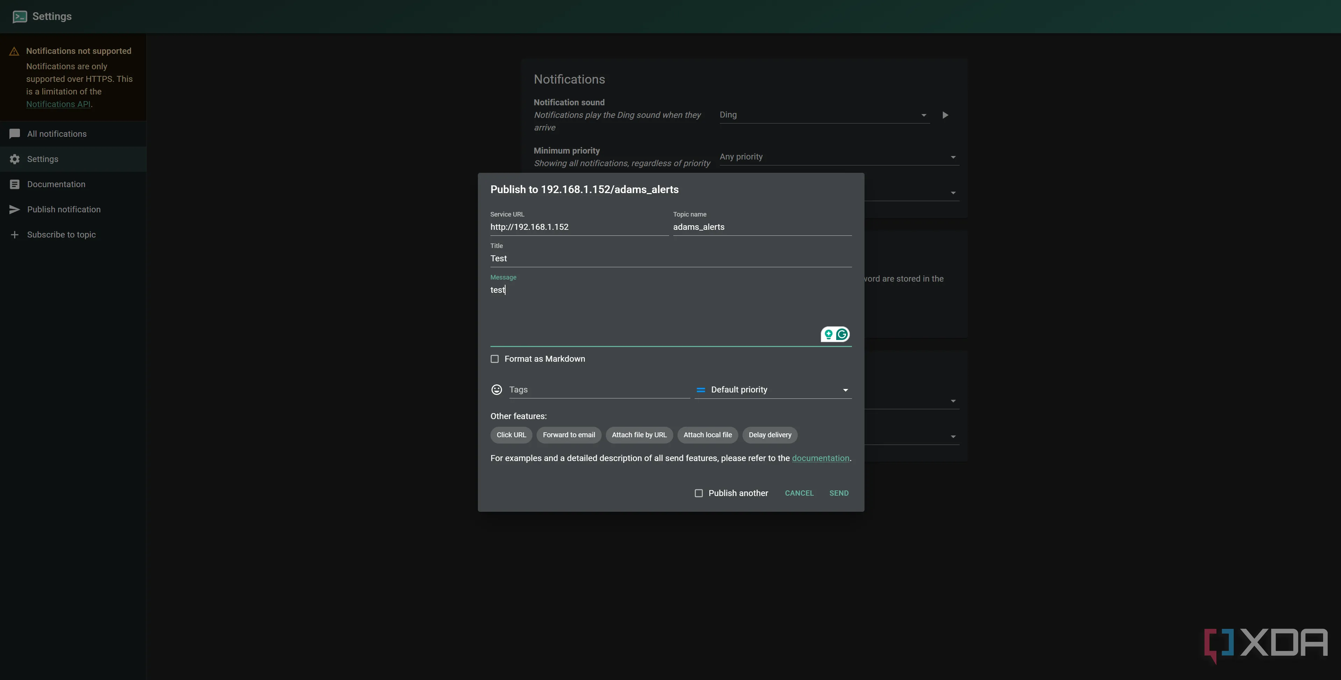
Task: Click the SEND button
Action: (x=839, y=493)
